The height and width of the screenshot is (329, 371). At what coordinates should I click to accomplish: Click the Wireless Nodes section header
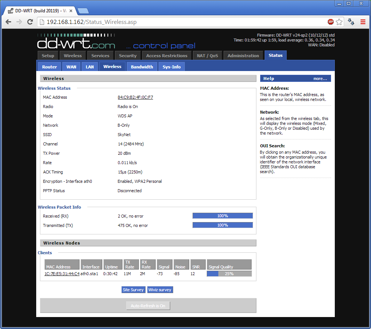pos(148,243)
